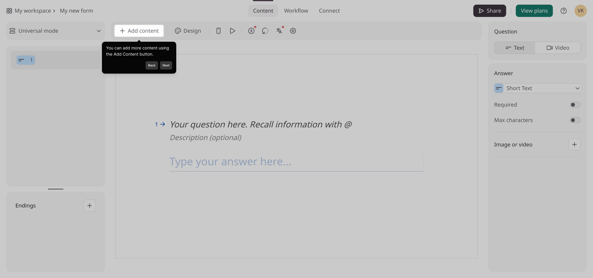Open the accessibility checker icon
Image resolution: width=593 pixels, height=278 pixels.
(x=251, y=31)
